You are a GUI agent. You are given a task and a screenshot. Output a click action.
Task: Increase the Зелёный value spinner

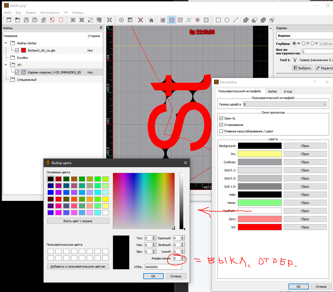pos(182,244)
